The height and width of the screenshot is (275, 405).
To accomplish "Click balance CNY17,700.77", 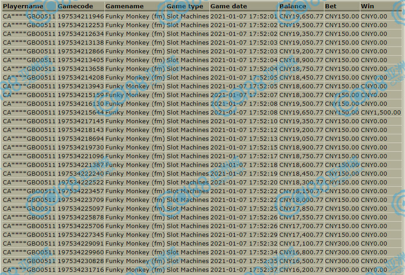I will 301,226.
